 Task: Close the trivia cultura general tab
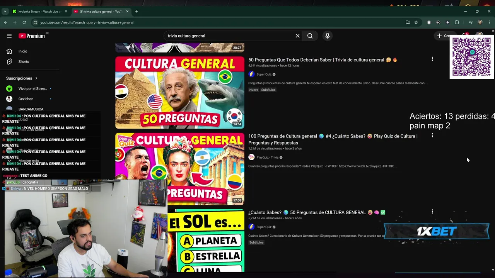[127, 12]
